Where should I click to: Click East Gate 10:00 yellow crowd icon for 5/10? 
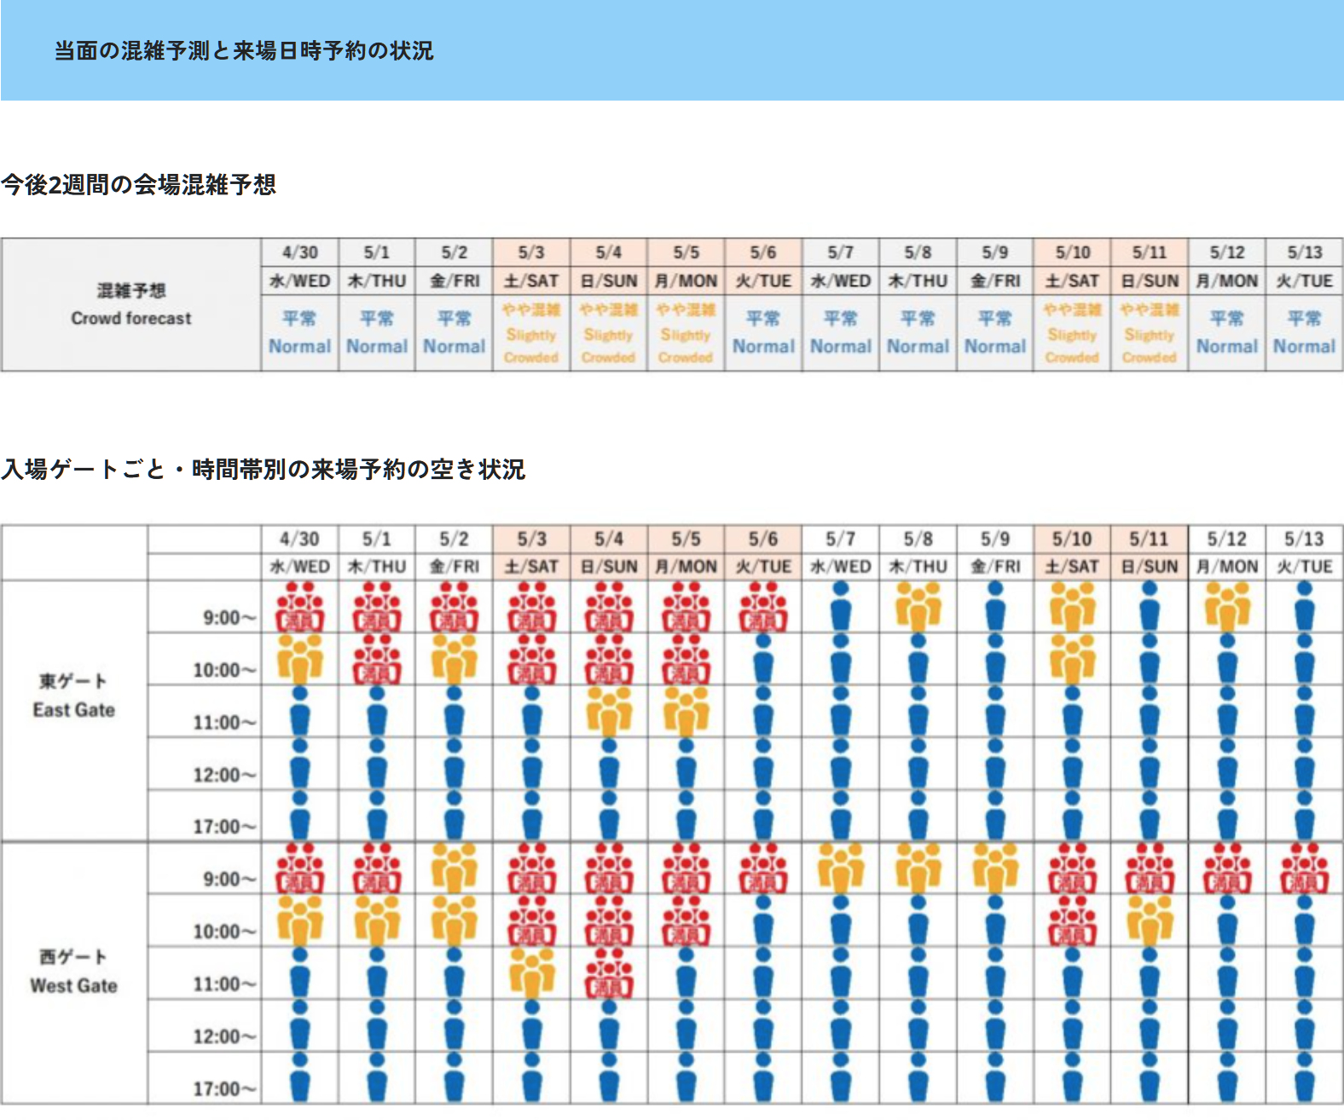(1072, 659)
